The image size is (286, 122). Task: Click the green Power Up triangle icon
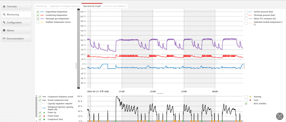(44, 112)
